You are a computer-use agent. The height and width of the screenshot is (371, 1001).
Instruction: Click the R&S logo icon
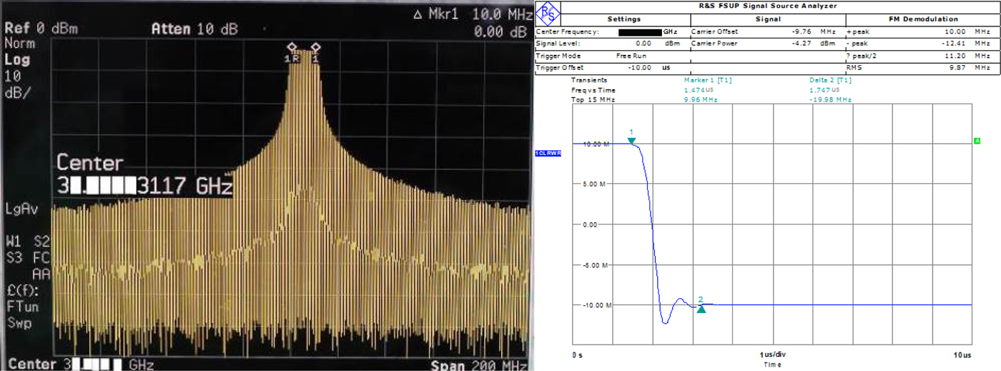tap(548, 12)
